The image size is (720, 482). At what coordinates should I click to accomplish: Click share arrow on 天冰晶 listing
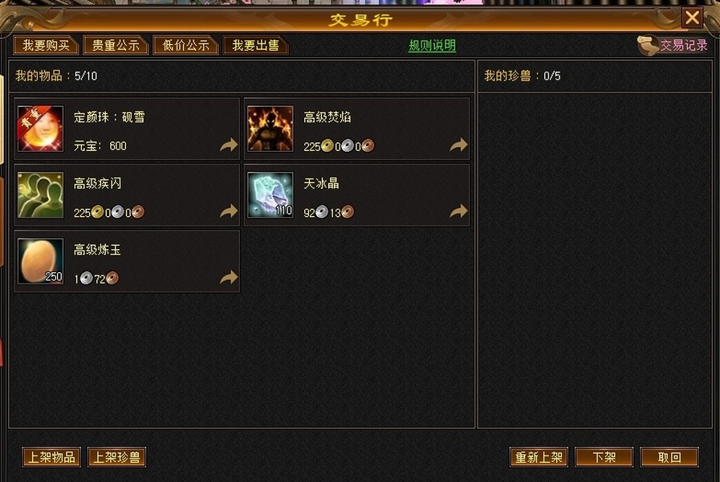pos(458,211)
